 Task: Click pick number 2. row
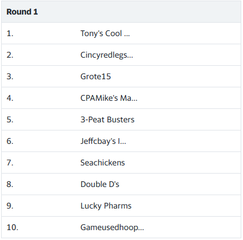pos(121,55)
